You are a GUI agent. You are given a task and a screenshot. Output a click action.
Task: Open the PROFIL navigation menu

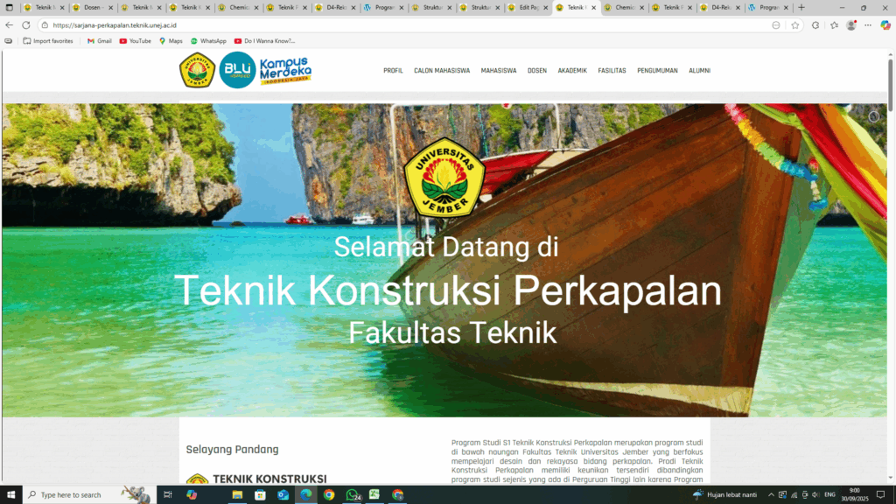pyautogui.click(x=393, y=71)
